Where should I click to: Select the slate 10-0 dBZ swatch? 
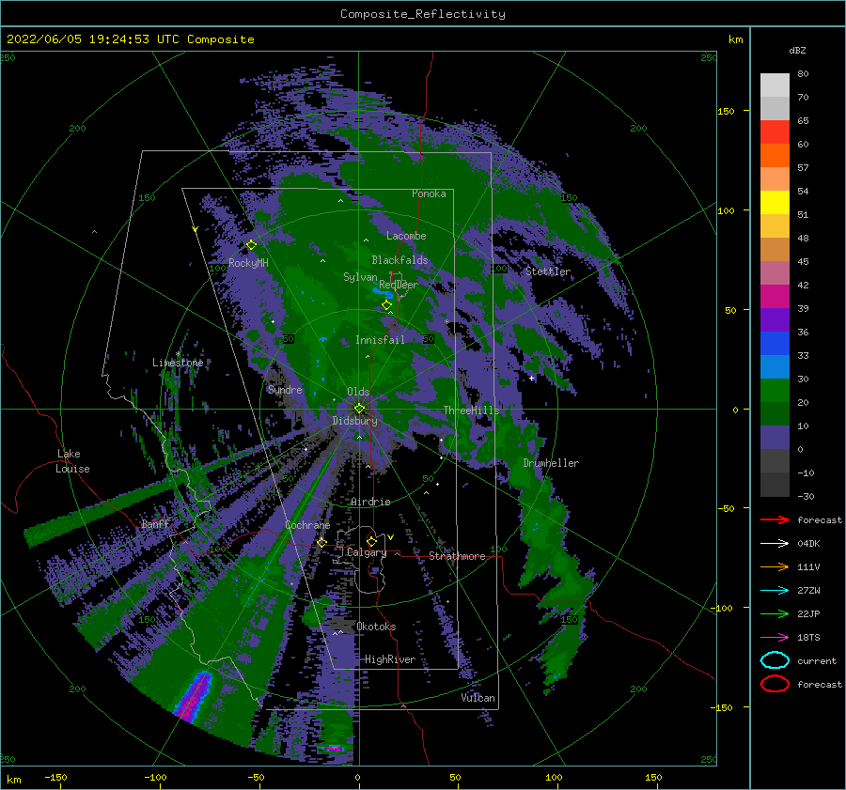[x=775, y=438]
